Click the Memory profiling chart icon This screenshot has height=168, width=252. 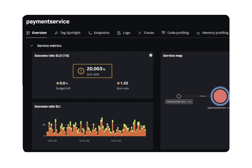(198, 33)
